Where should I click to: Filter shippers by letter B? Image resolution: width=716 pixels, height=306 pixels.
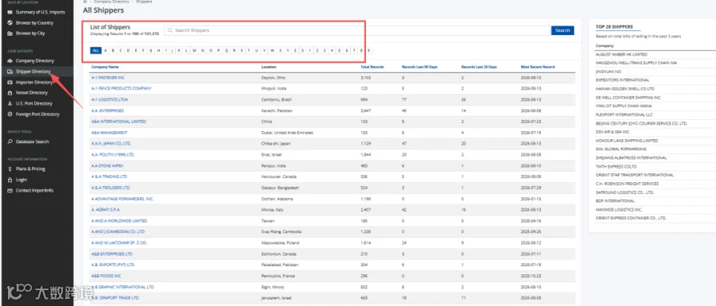point(113,51)
